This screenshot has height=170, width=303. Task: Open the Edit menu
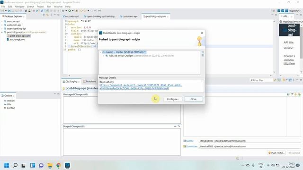pos(10,7)
